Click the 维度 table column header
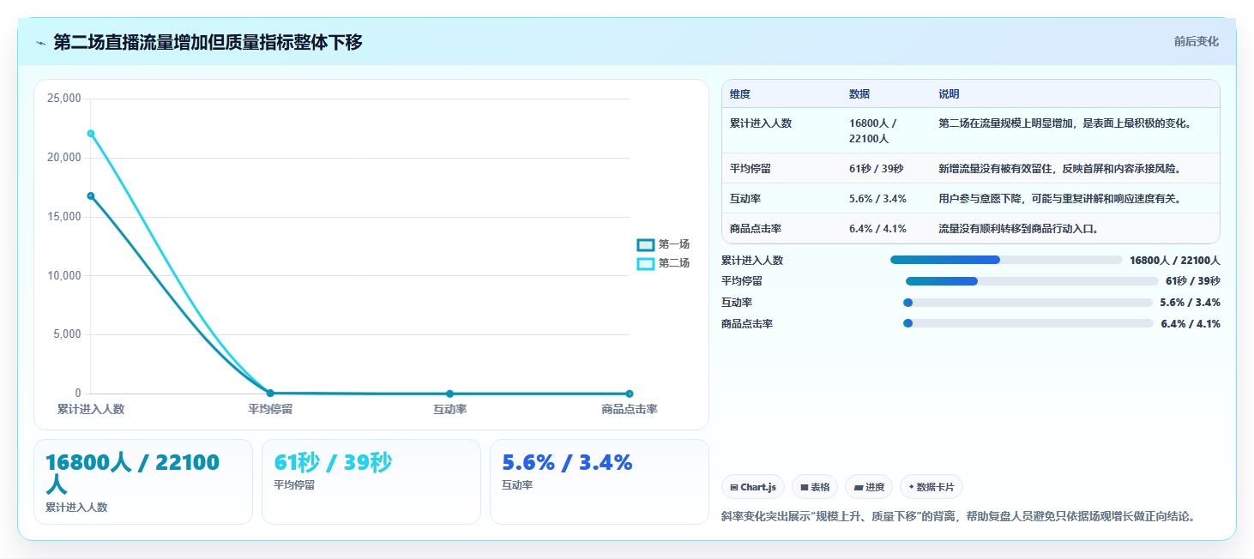1254x559 pixels. pos(740,94)
